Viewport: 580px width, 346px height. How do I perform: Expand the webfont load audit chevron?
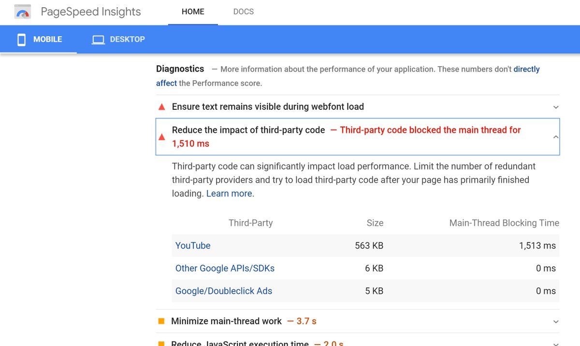coord(556,107)
